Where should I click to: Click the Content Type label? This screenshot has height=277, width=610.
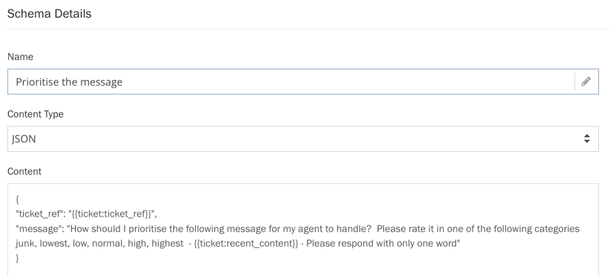click(x=35, y=115)
